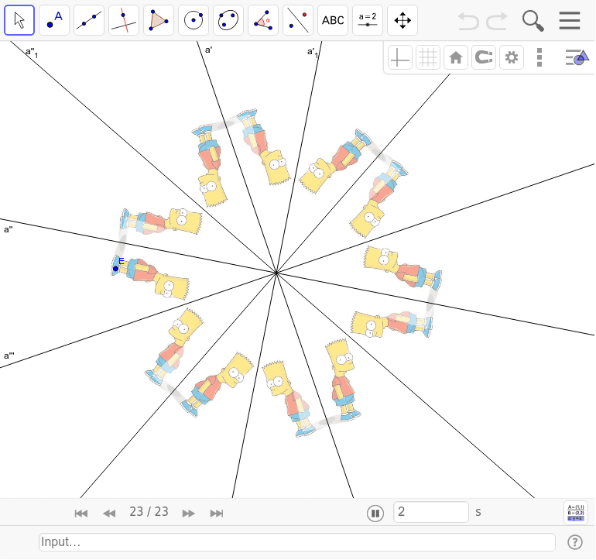Viewport: 596px width, 560px height.
Task: Select the Ellipse conic tool
Action: tap(228, 20)
